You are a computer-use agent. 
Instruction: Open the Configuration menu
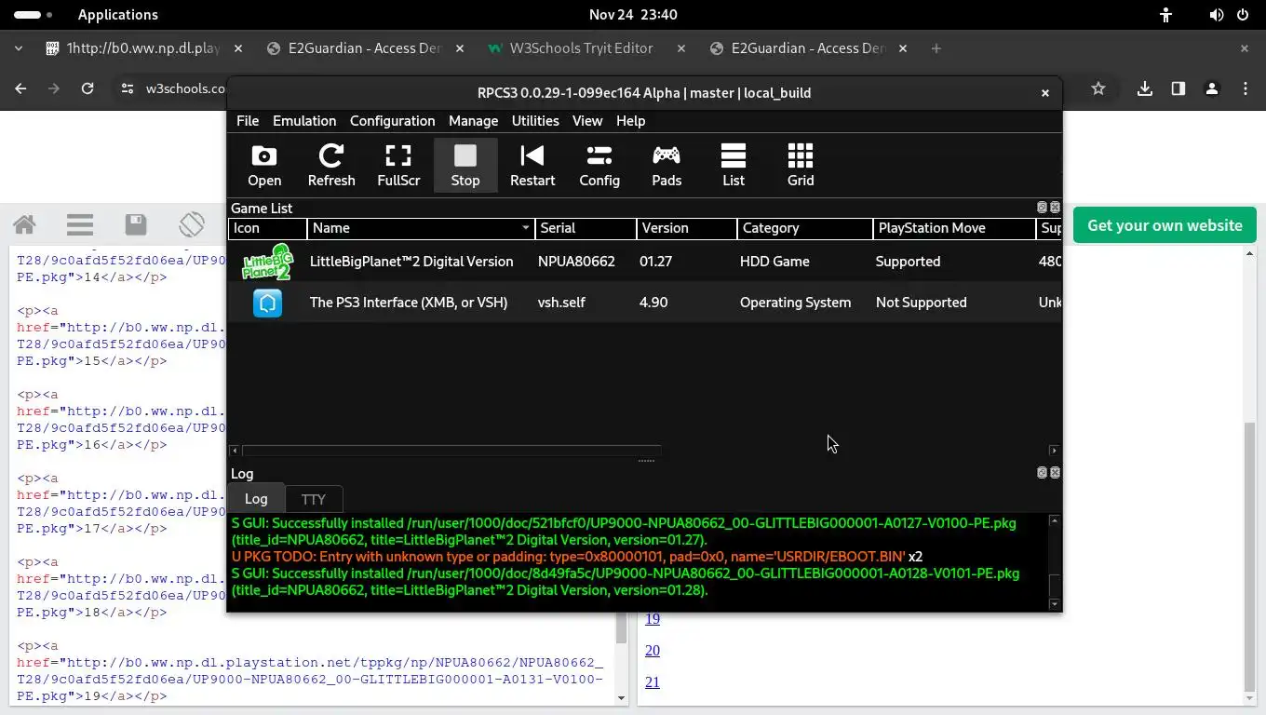point(392,121)
